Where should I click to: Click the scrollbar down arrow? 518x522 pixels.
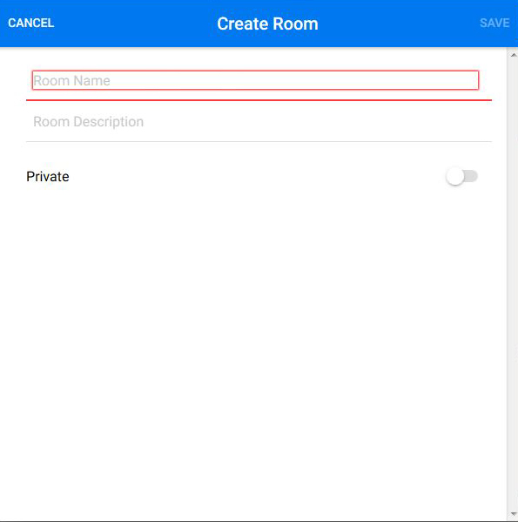(514, 515)
